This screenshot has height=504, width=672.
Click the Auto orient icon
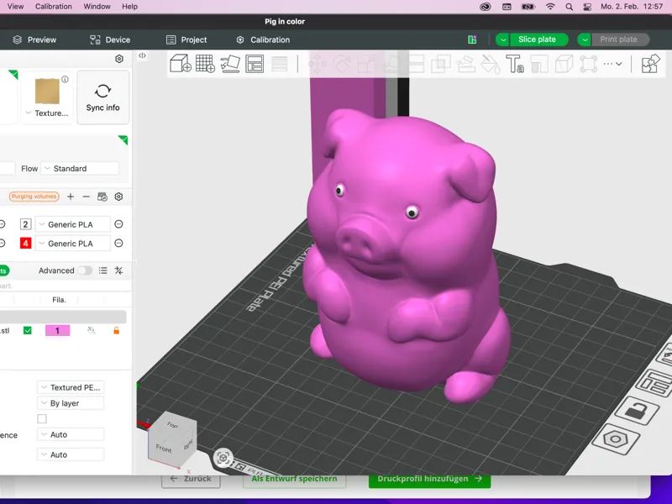coord(230,64)
